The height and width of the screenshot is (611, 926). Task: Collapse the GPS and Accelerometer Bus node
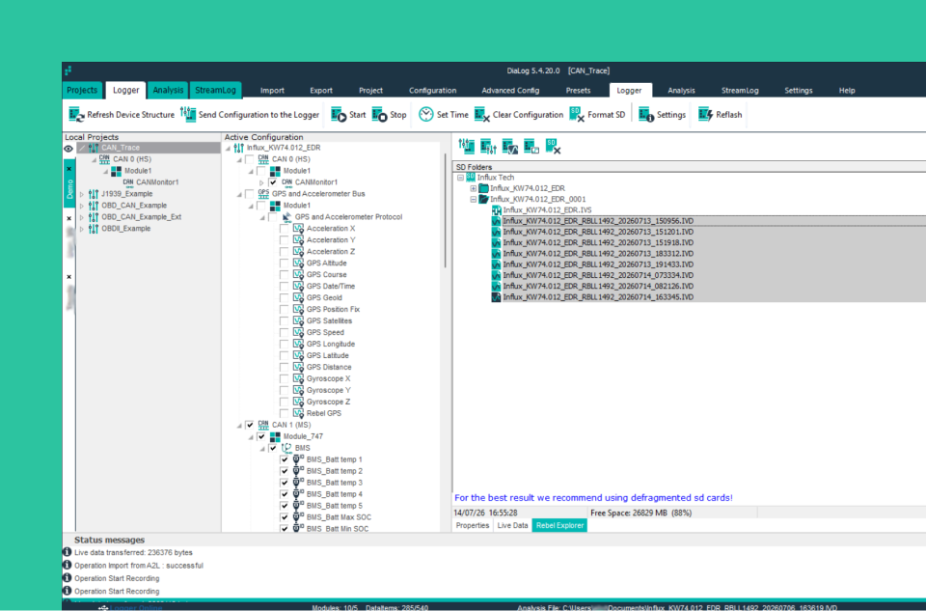[x=240, y=194]
